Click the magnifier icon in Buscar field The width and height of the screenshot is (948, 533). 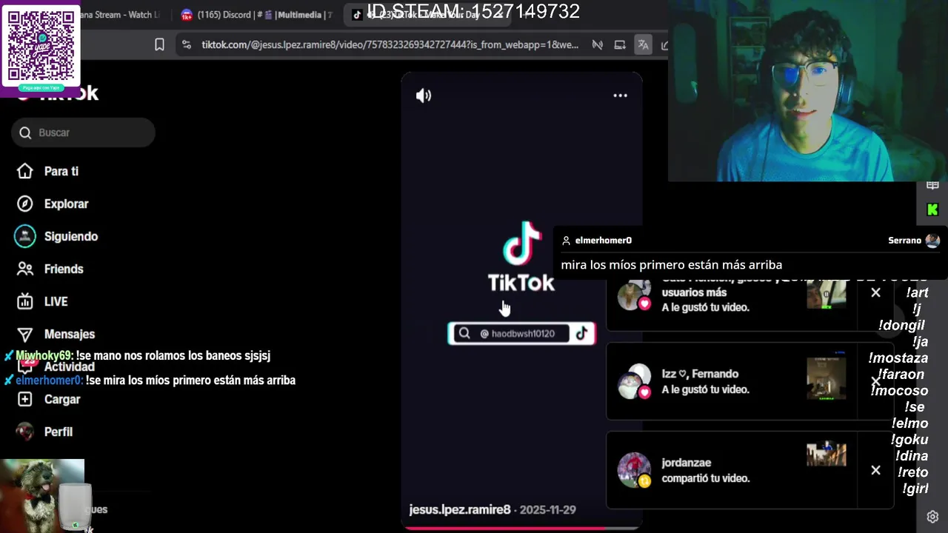pyautogui.click(x=25, y=133)
